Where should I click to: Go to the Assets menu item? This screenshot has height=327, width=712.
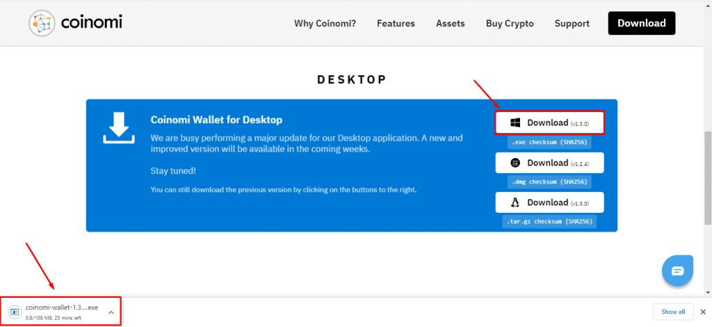[x=451, y=24]
